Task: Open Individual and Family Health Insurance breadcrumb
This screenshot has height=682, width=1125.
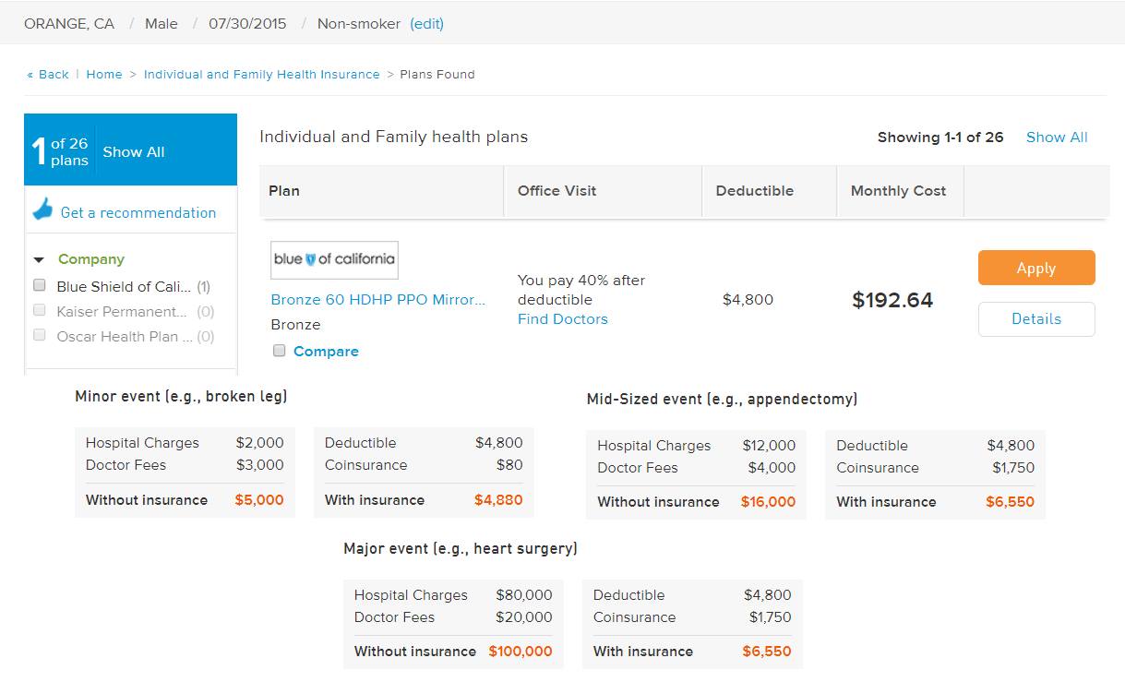Action: coord(261,75)
